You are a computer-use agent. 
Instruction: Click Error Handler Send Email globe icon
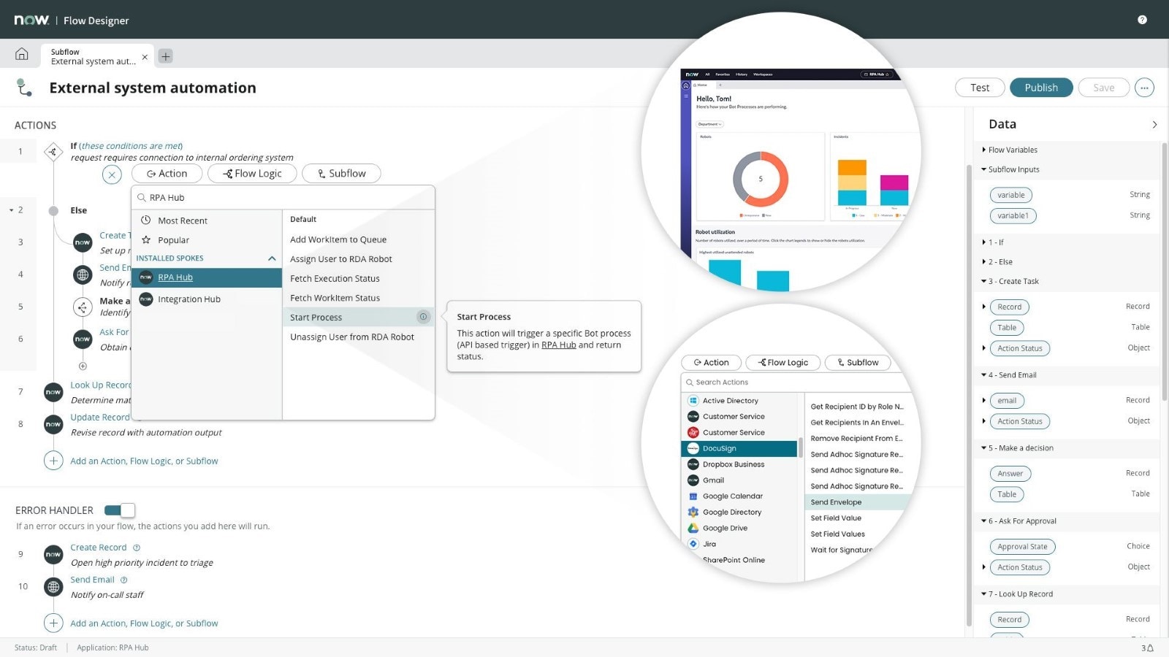[53, 586]
